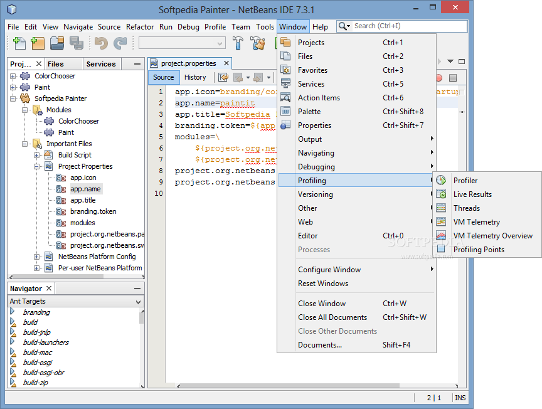Screen dimensions: 542x409
Task: Close the Navigator panel tab
Action: 49,289
